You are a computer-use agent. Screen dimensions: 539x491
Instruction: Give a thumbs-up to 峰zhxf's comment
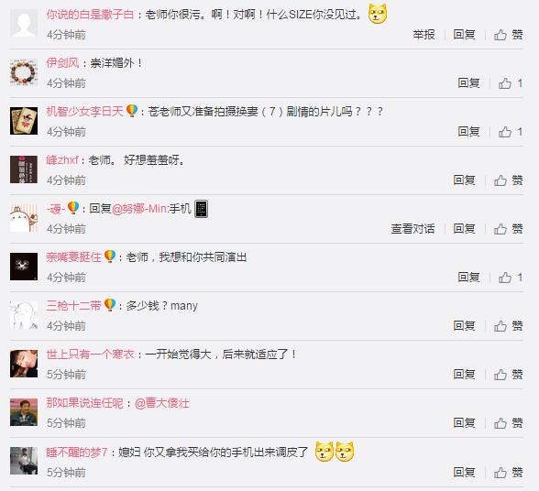(x=509, y=180)
